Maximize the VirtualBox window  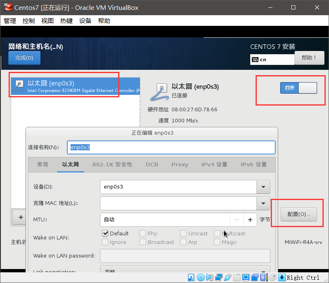[x=293, y=7]
